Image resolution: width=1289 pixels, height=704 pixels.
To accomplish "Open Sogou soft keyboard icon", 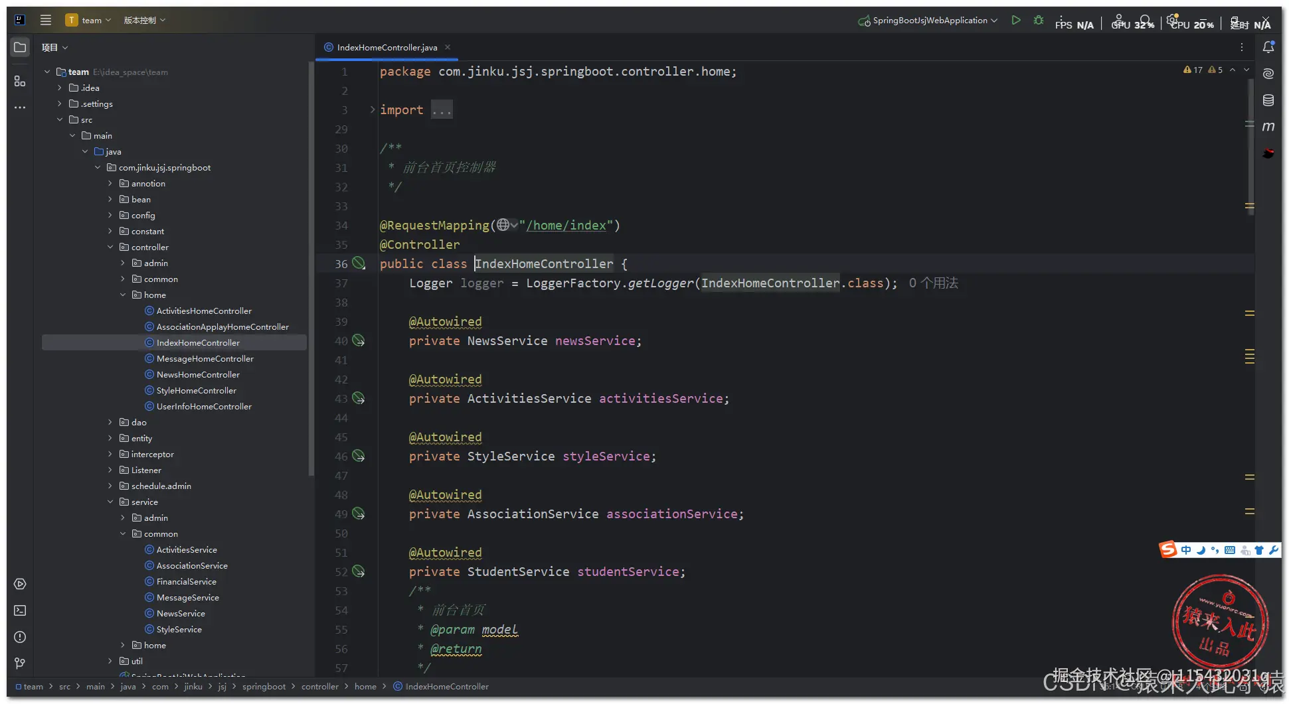I will tap(1230, 550).
